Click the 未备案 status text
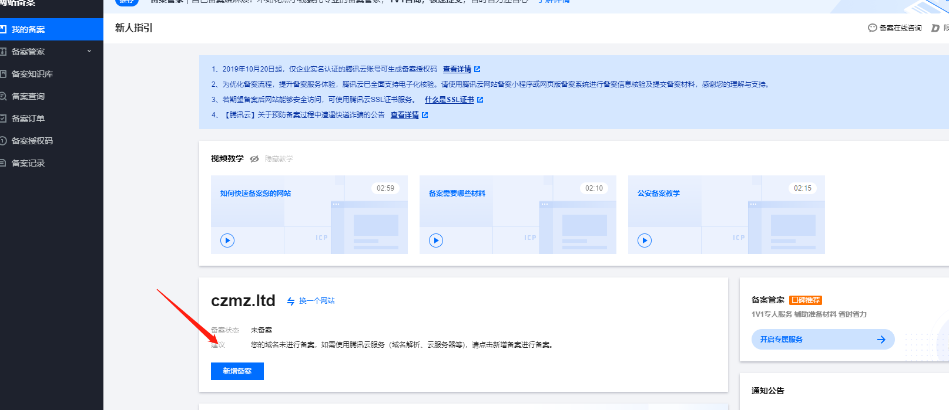The height and width of the screenshot is (410, 949). [x=261, y=330]
